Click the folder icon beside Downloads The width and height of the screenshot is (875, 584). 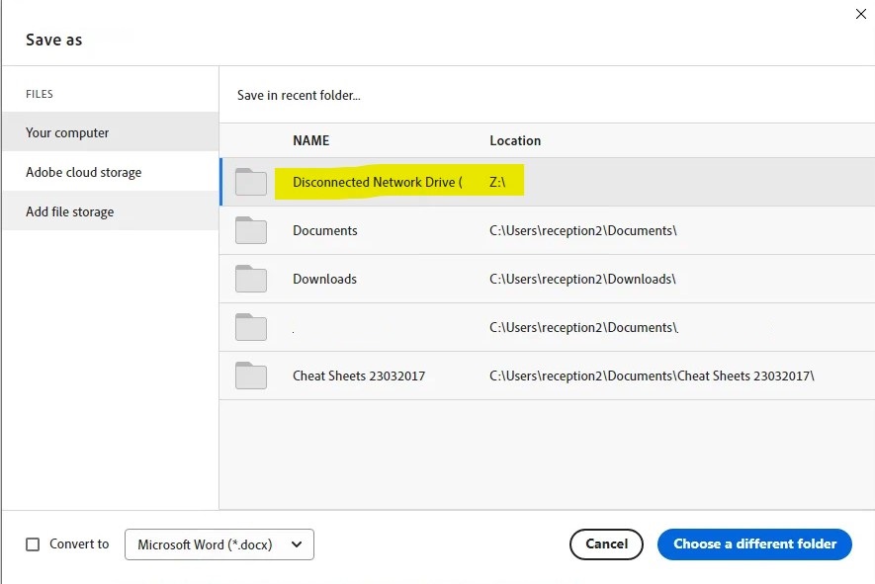click(250, 279)
